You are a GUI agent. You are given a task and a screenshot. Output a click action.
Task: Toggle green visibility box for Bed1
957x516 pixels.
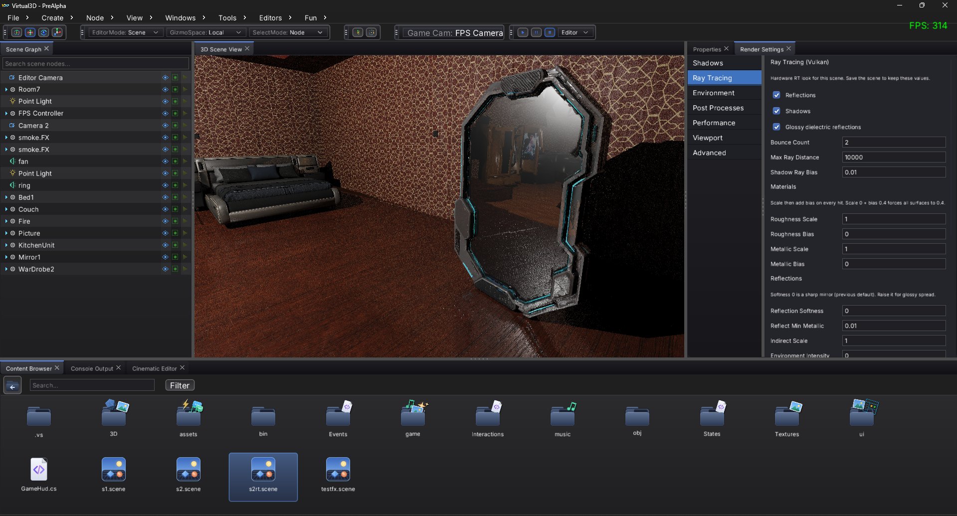click(175, 197)
